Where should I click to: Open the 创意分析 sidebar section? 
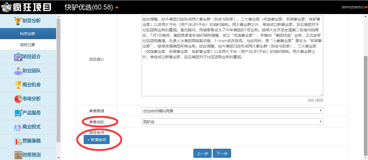tap(28, 21)
